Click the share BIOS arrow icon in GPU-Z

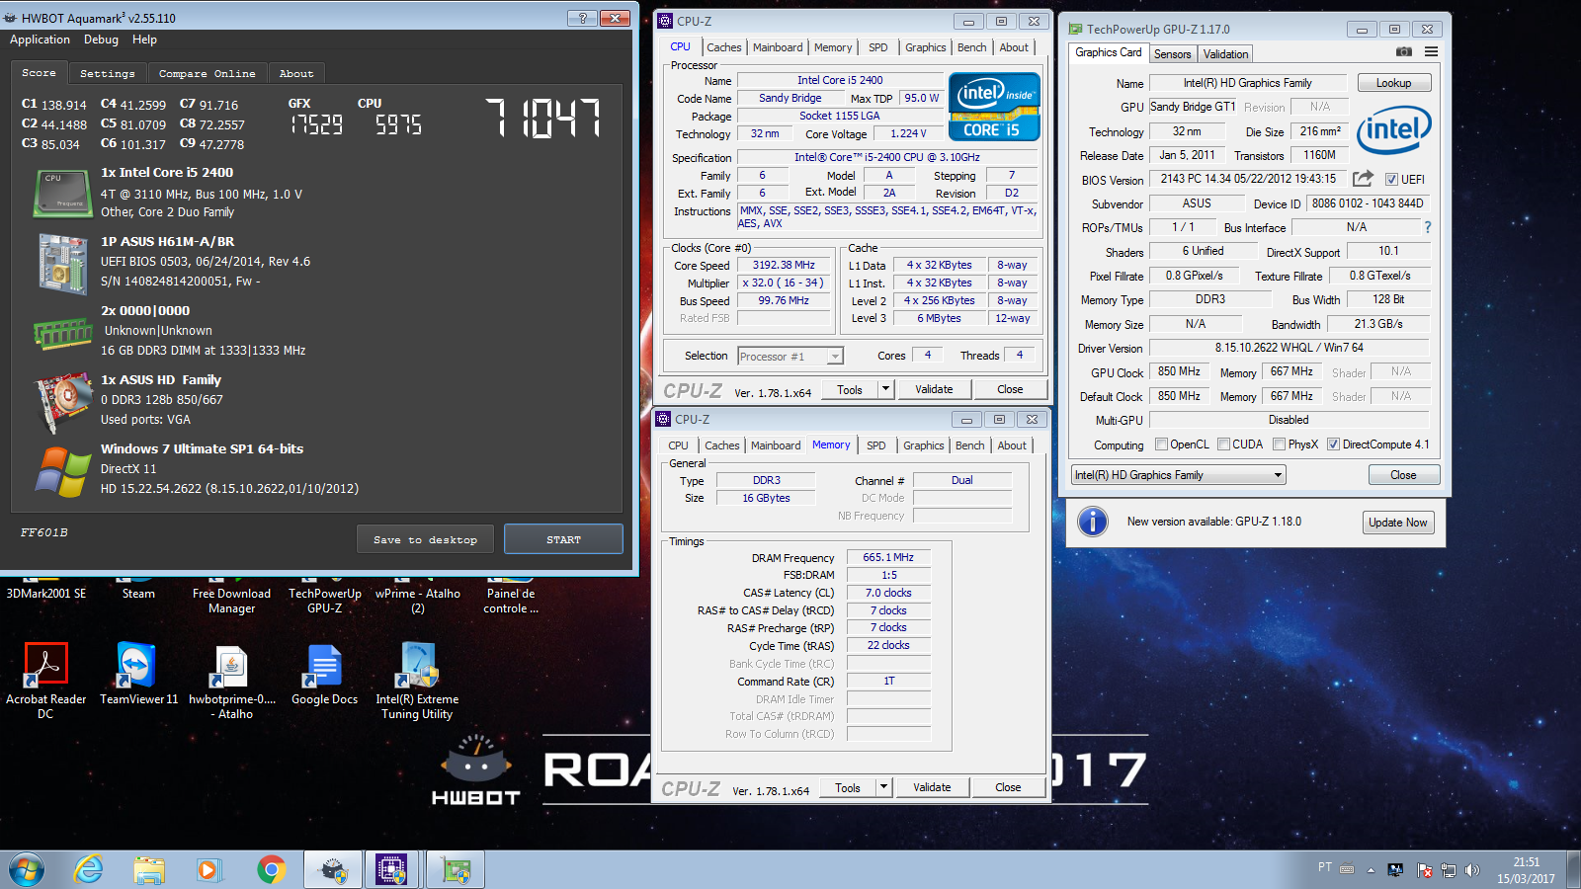click(x=1363, y=179)
